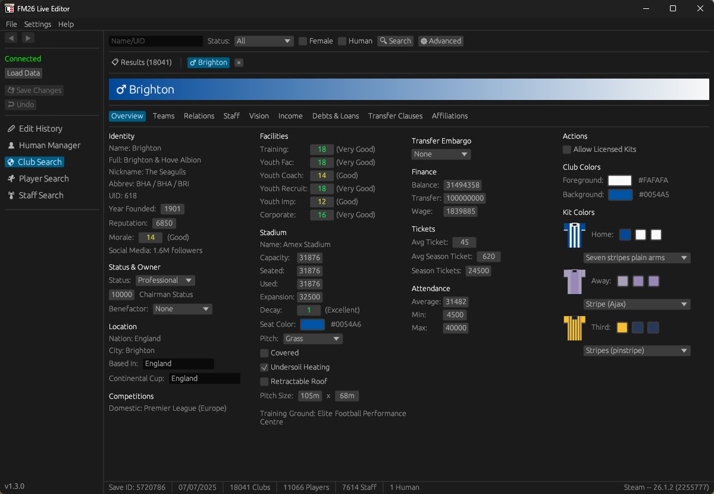Open the Settings menu
This screenshot has height=494, width=714.
click(x=37, y=24)
